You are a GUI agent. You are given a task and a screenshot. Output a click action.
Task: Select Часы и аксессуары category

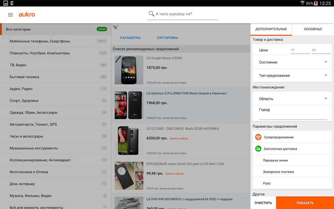[55, 136]
